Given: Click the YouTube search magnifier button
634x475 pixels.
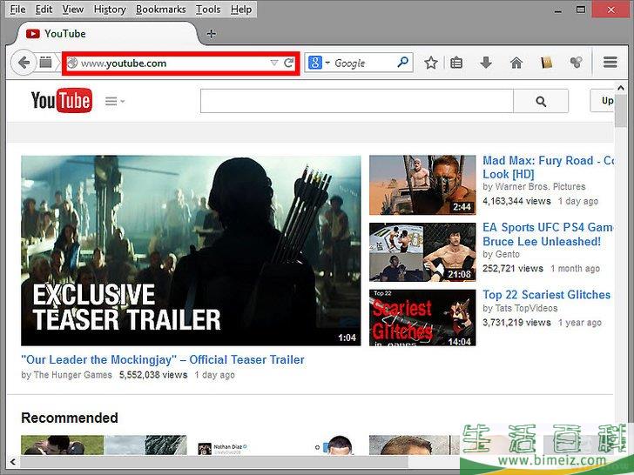Looking at the screenshot, I should click(541, 101).
